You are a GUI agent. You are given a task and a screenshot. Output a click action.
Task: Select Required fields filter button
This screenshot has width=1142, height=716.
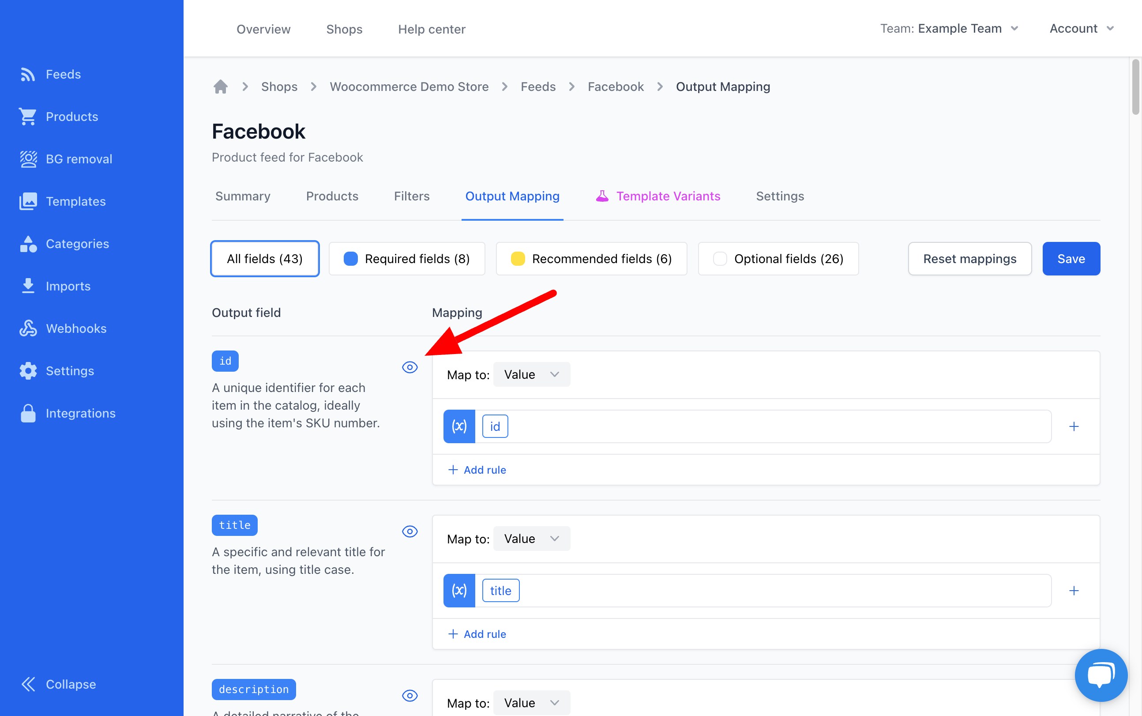click(406, 258)
